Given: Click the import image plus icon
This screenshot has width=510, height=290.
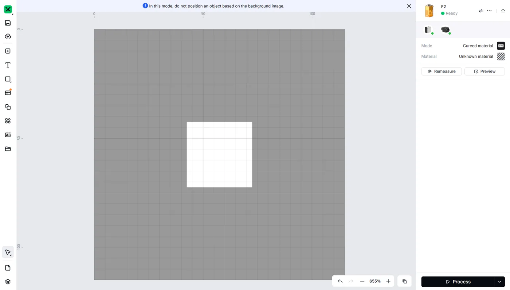Looking at the screenshot, I should pos(8,51).
